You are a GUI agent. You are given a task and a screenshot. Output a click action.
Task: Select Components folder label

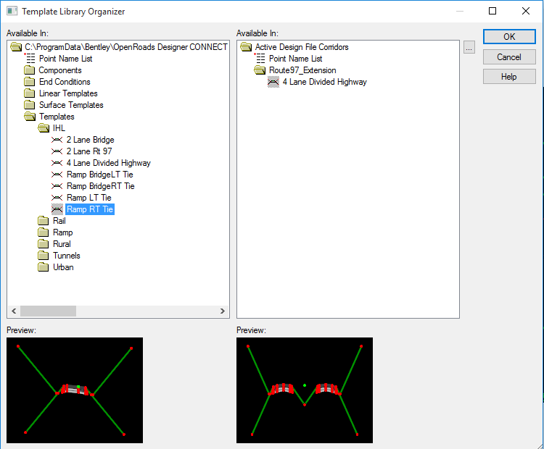60,70
